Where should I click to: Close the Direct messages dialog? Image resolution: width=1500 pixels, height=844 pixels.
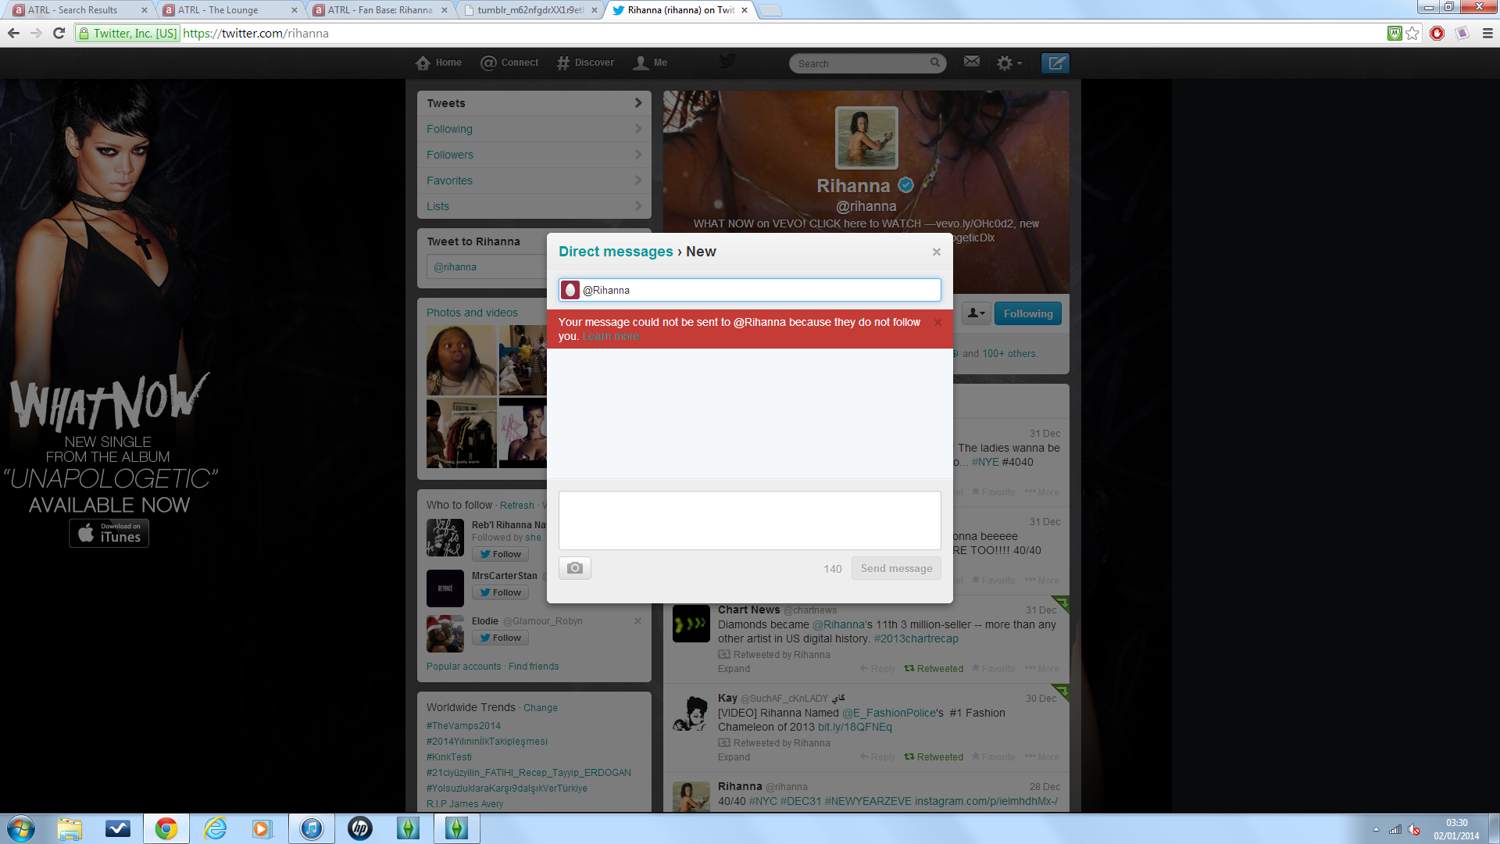click(936, 252)
